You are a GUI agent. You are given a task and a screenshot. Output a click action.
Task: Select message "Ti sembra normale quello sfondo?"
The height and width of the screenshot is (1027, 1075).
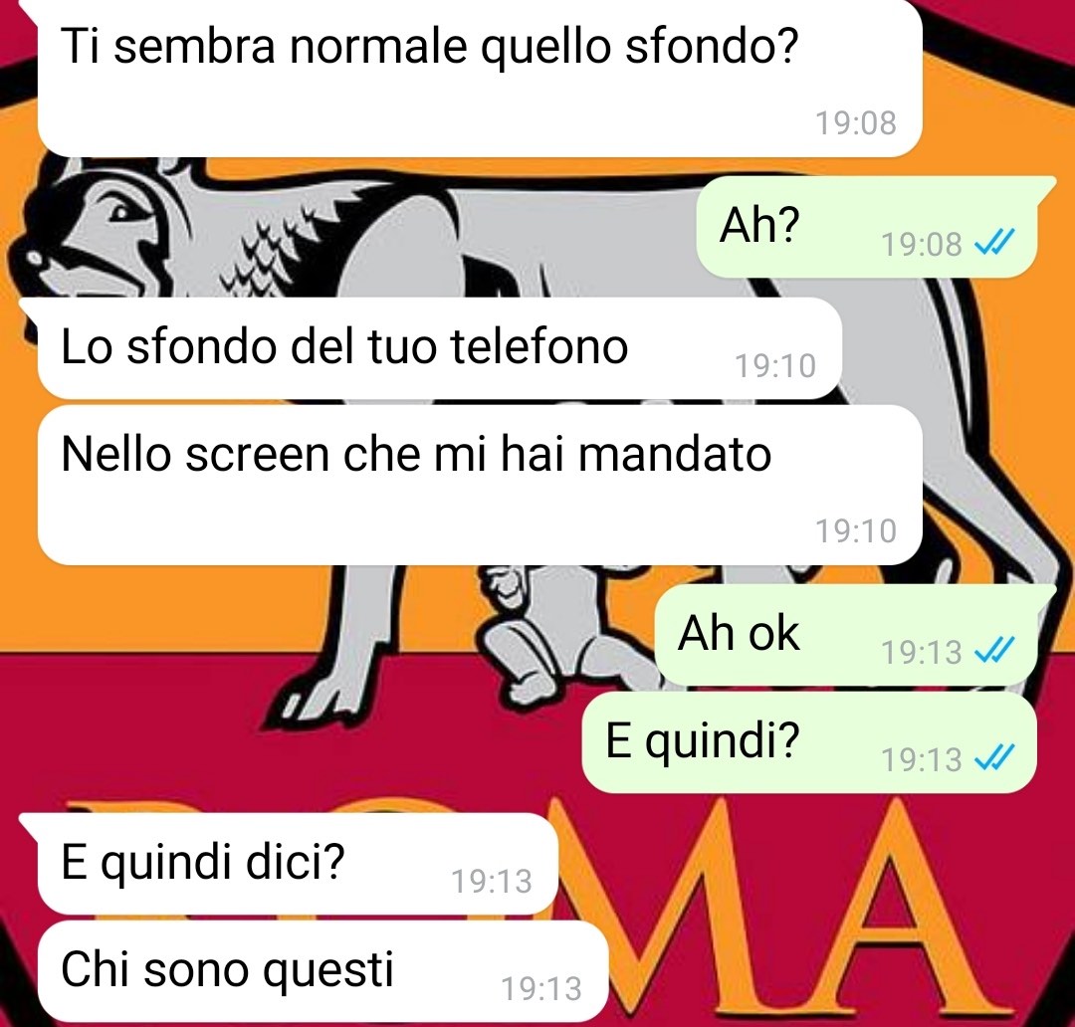480,79
